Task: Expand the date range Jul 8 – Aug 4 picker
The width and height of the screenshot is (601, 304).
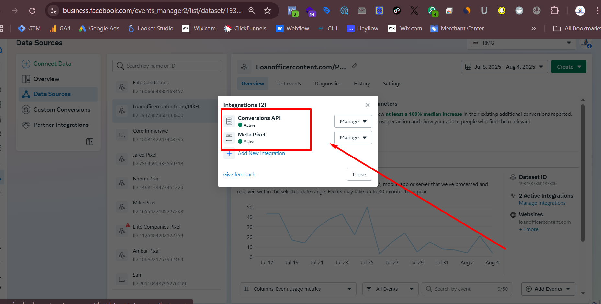Action: [504, 67]
